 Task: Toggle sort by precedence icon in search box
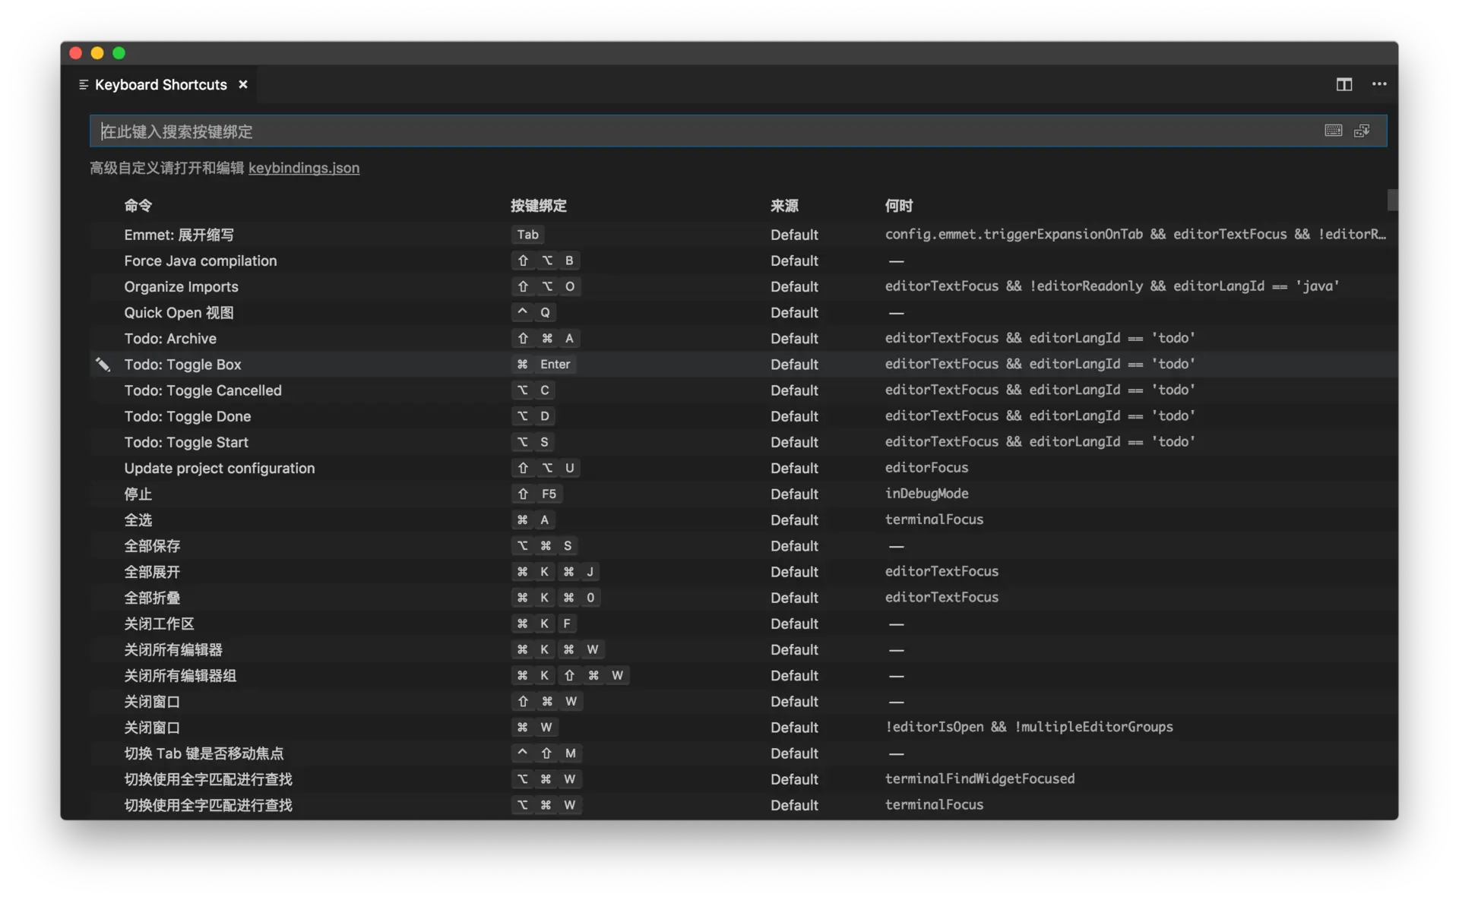1362,131
